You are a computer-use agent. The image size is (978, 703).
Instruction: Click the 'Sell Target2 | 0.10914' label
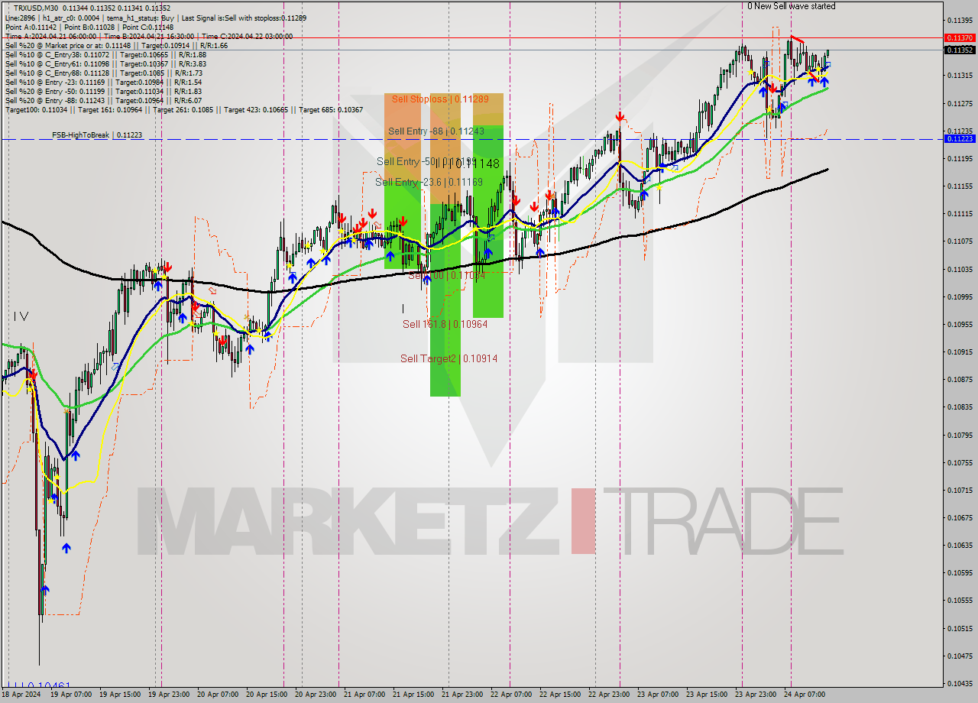(x=449, y=358)
